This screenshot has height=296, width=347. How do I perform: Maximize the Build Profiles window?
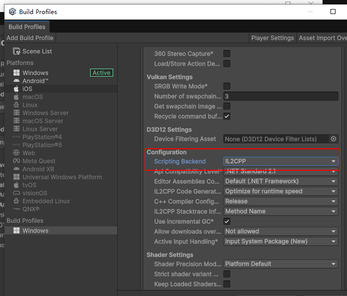(x=333, y=12)
